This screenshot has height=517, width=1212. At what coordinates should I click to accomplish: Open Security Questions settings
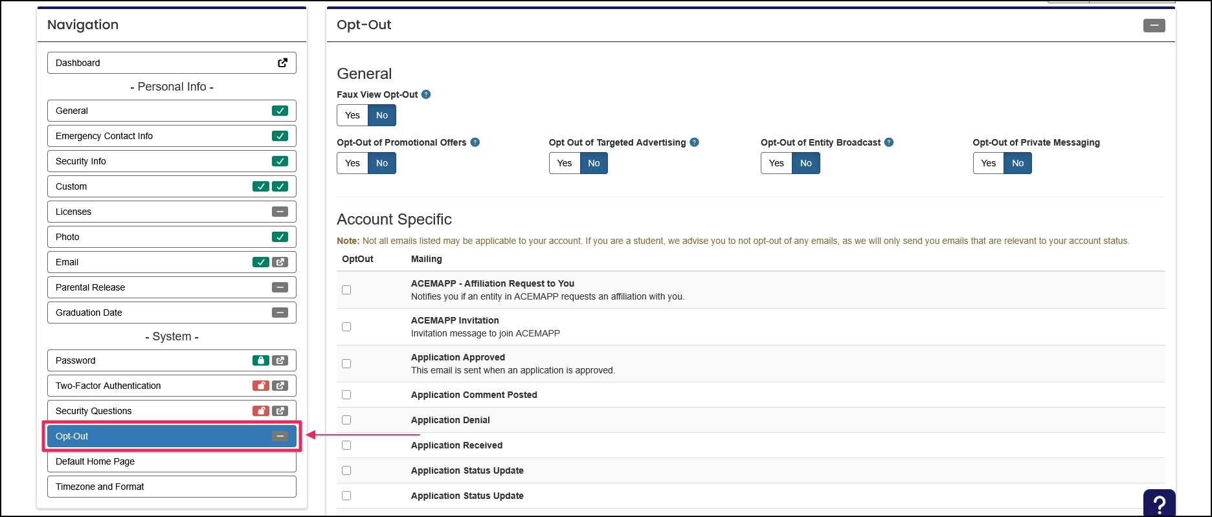click(x=172, y=411)
